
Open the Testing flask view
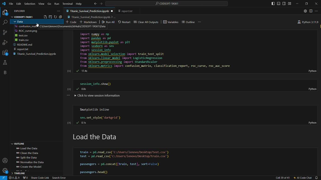coord(5,62)
